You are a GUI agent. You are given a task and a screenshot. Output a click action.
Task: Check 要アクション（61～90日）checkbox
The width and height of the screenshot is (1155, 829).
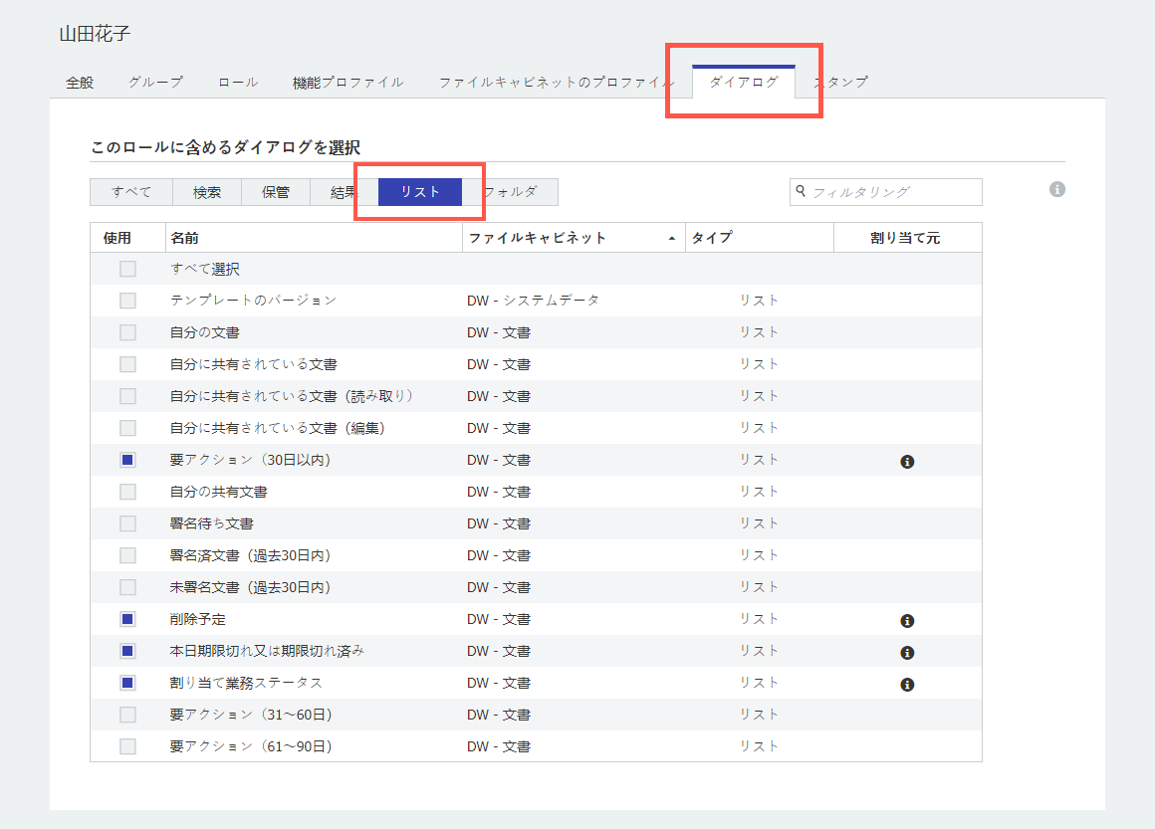(127, 745)
